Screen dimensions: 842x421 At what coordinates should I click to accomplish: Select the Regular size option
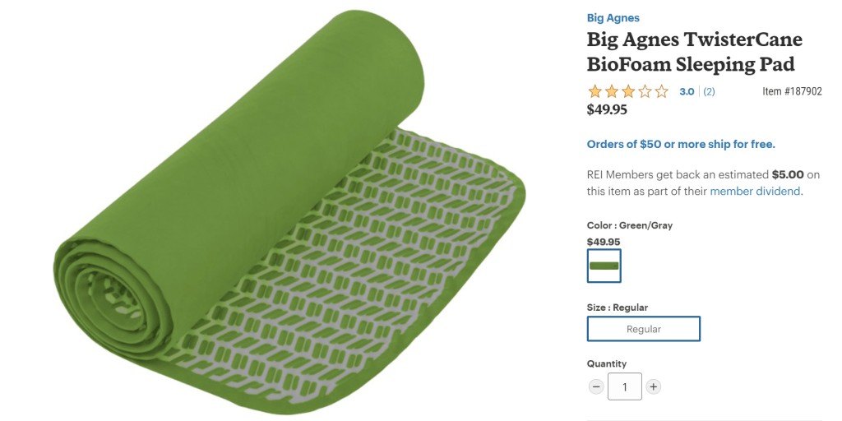(x=643, y=329)
